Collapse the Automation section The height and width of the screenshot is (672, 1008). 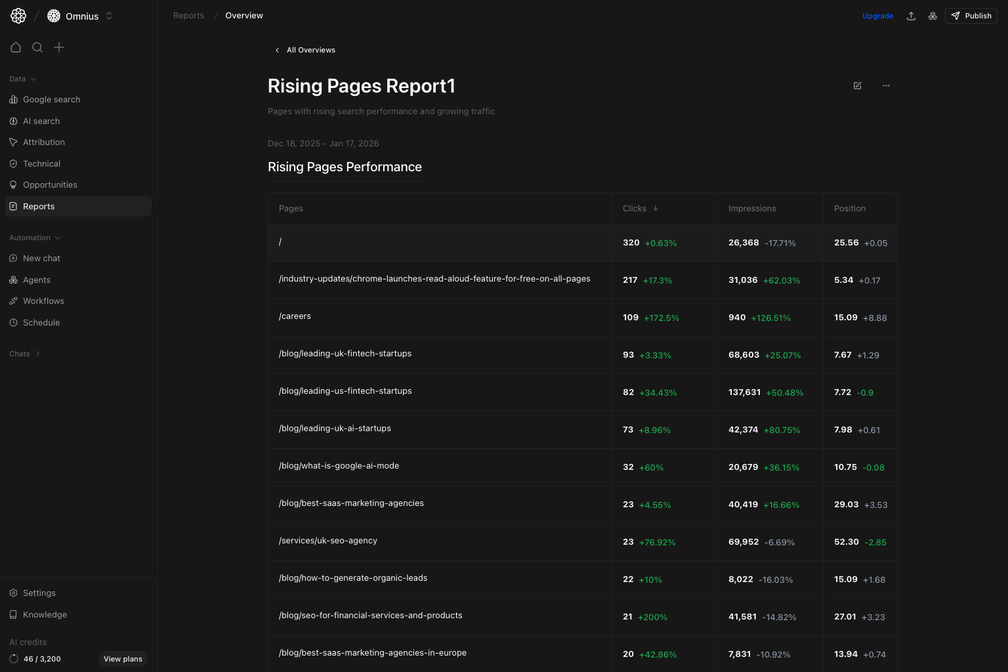pos(35,238)
